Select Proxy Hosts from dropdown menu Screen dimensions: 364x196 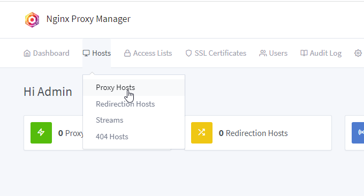[x=134, y=87]
